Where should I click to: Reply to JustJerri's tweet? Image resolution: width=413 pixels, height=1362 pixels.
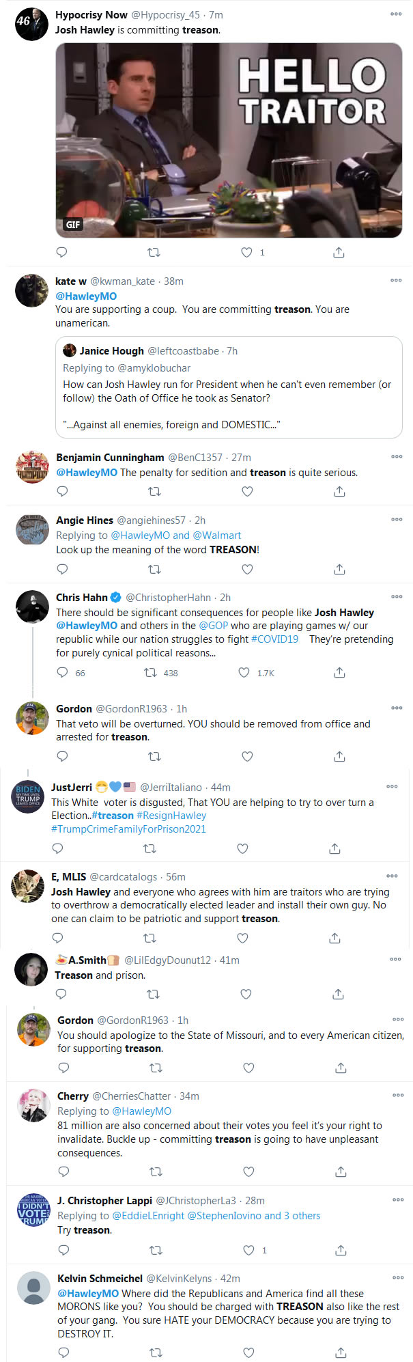pyautogui.click(x=58, y=848)
